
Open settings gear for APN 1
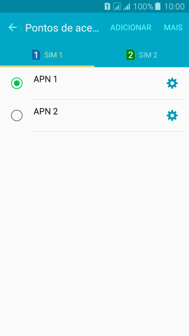point(172,83)
